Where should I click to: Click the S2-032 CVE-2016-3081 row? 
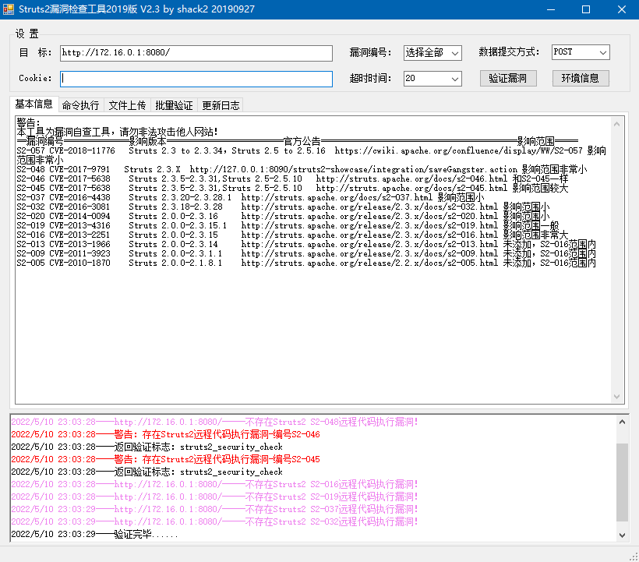pyautogui.click(x=283, y=207)
